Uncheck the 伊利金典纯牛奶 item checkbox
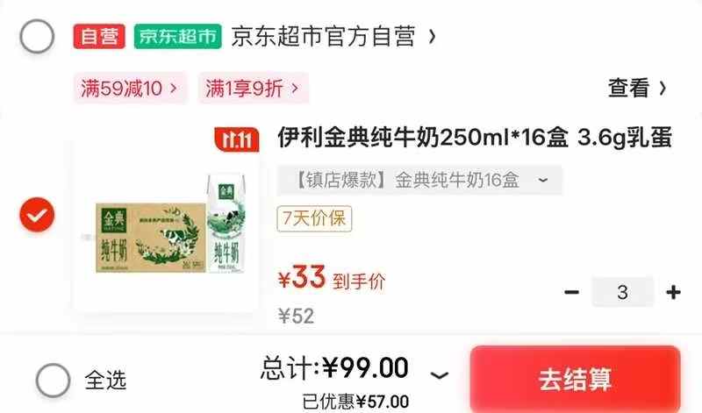The width and height of the screenshot is (702, 413). (37, 215)
